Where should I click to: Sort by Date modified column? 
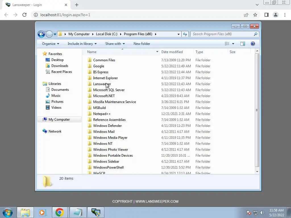[x=172, y=52]
